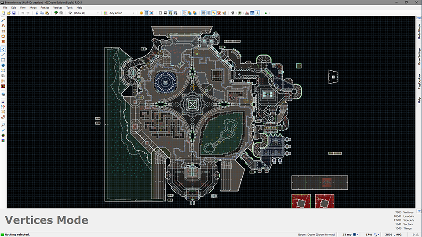Toggle the snap to grid icon
This screenshot has width=422, height=237.
point(152,13)
